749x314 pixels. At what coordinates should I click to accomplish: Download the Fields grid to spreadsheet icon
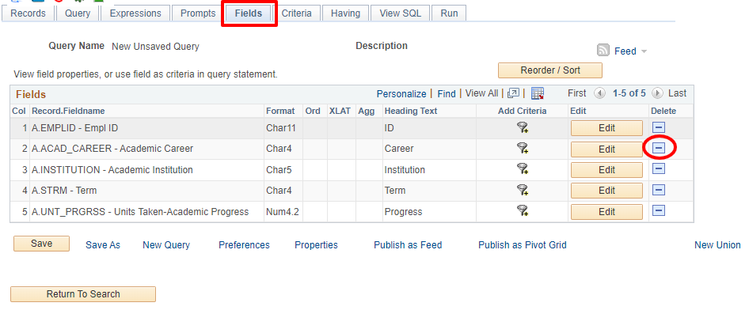538,93
